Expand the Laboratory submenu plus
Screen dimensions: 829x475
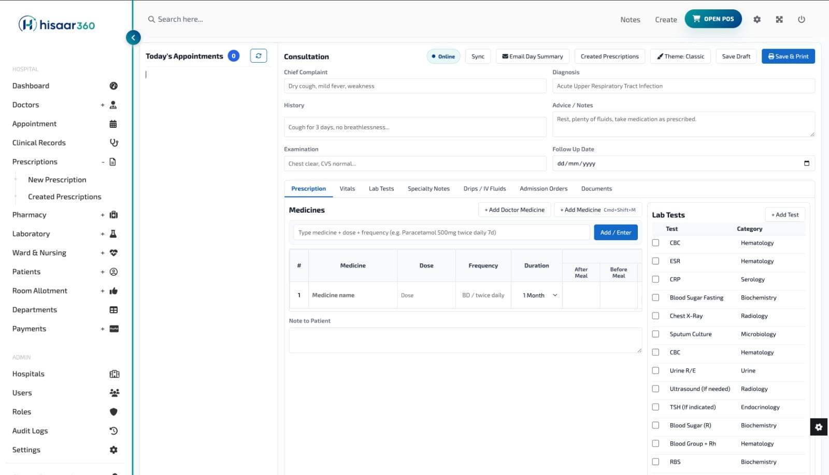point(103,234)
